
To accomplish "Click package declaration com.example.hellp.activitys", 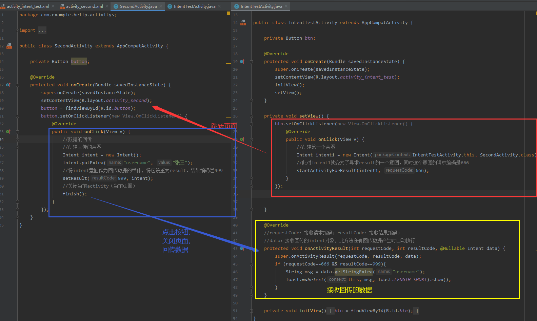I will click(68, 15).
